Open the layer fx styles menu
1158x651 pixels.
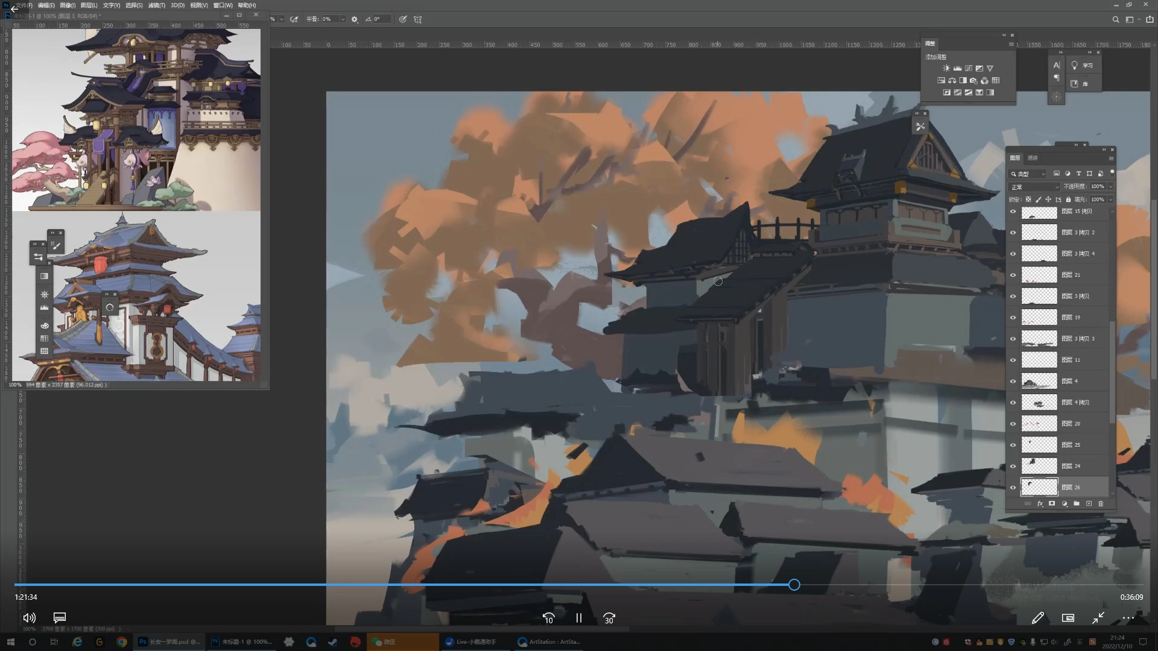1040,503
